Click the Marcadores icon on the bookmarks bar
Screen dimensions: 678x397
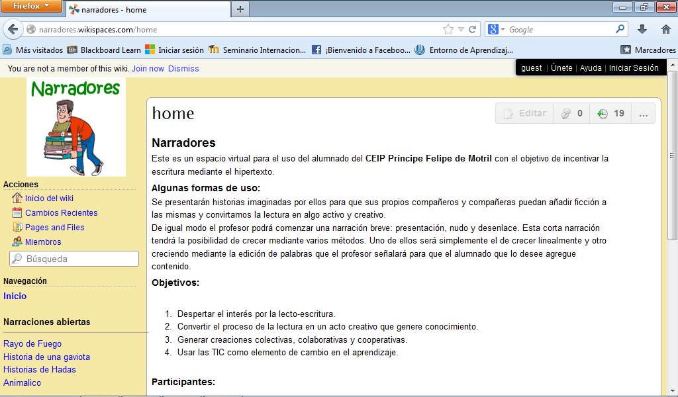click(x=625, y=50)
